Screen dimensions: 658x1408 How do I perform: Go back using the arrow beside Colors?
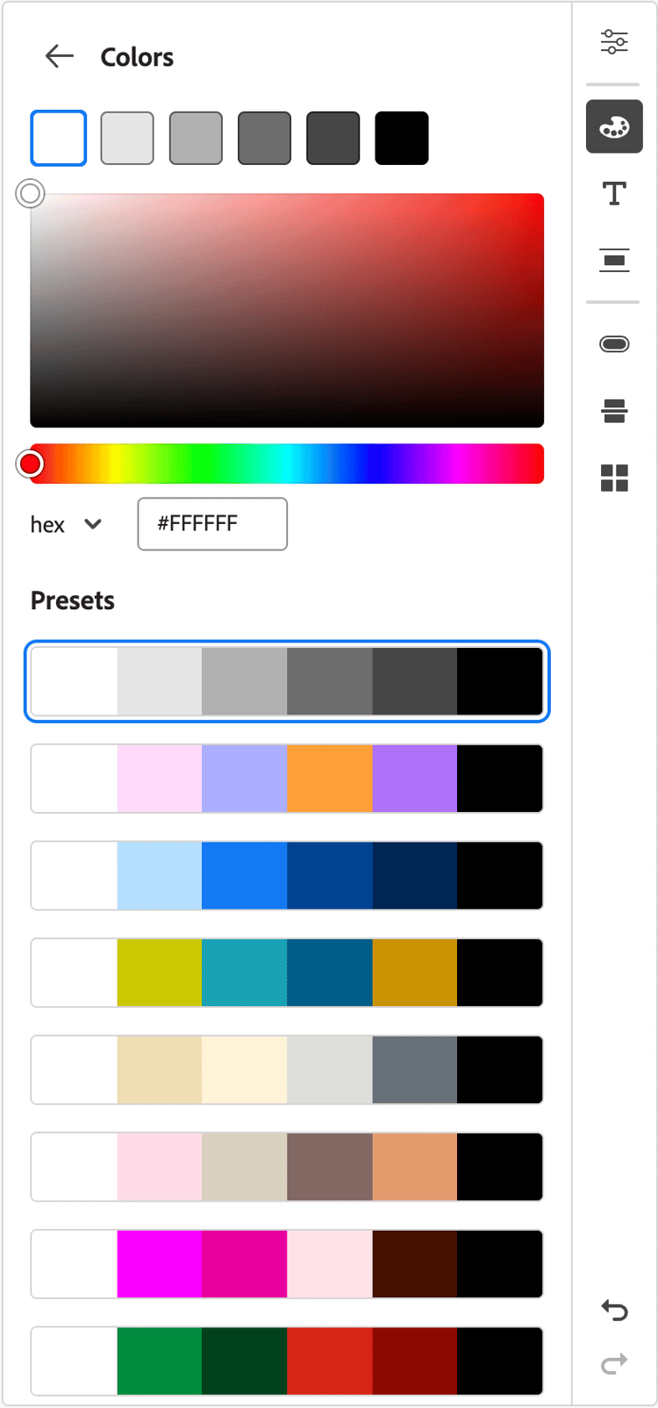click(x=59, y=57)
